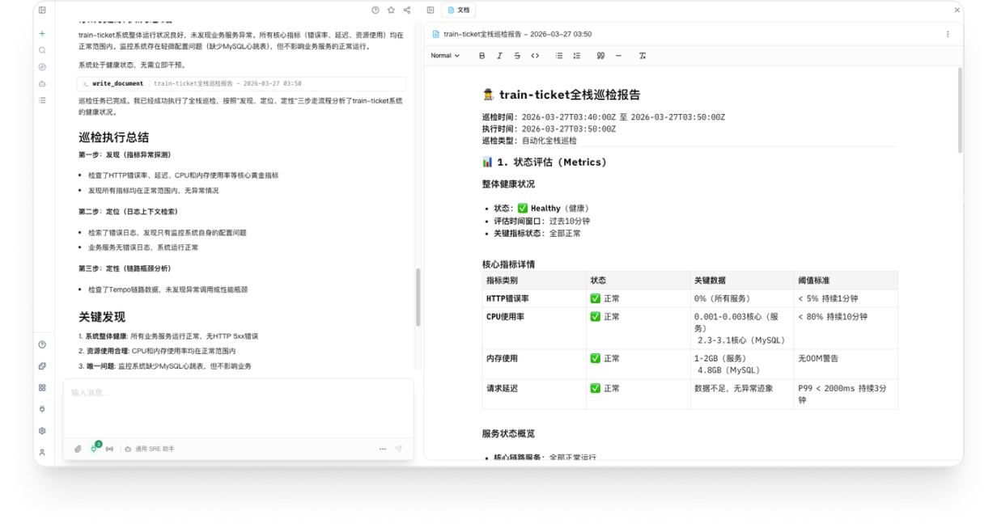Screen dimensions: 997x532
Task: Open the share option above the chat
Action: 406,10
